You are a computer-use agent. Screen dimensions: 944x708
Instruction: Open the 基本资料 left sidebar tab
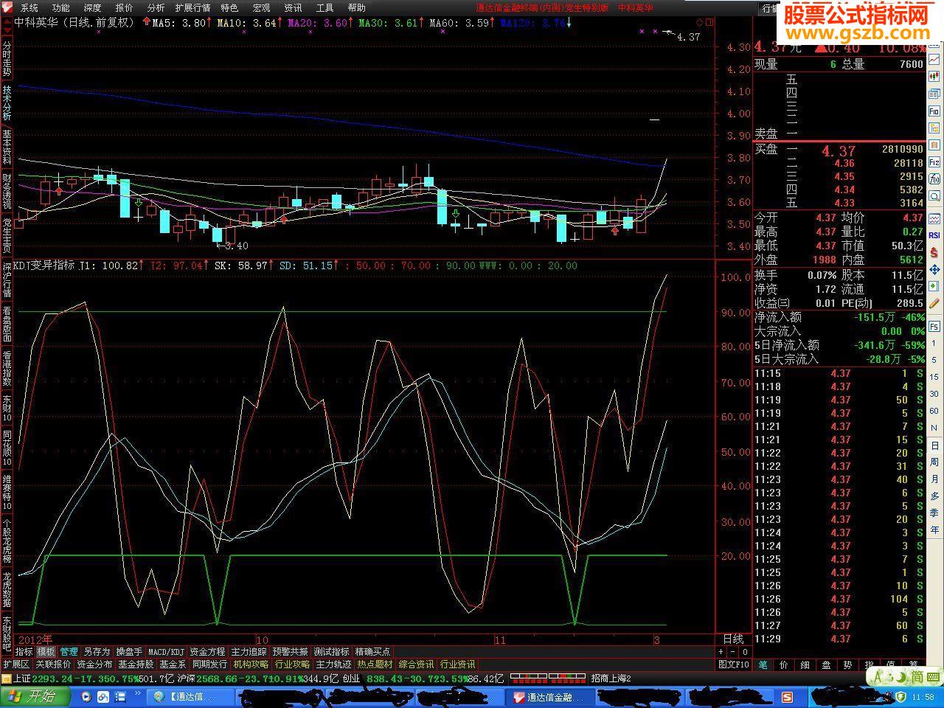[7, 146]
